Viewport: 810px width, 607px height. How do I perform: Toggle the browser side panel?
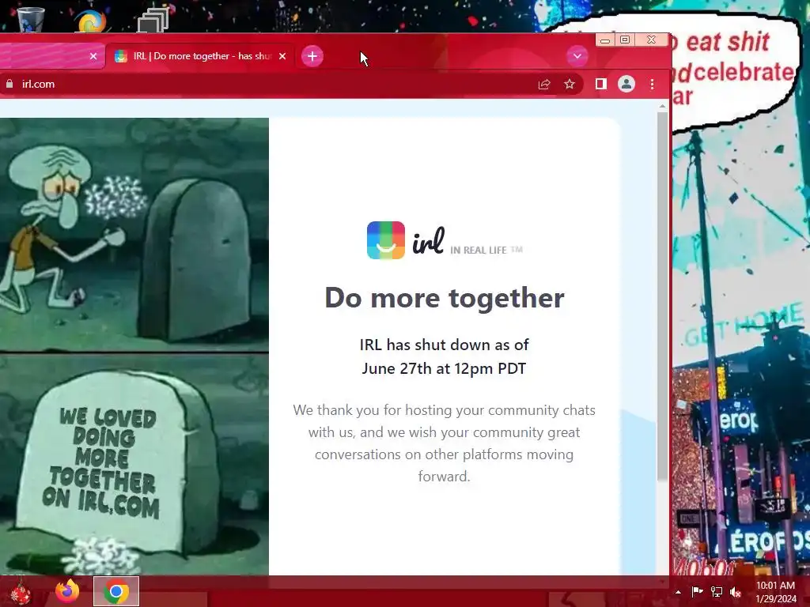601,84
